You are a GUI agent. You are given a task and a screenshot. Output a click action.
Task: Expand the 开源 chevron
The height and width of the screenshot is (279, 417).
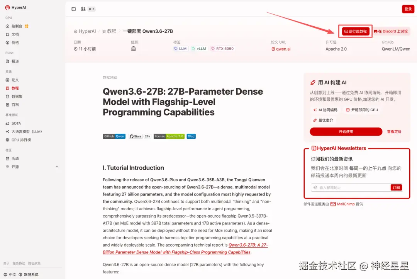coord(57,167)
